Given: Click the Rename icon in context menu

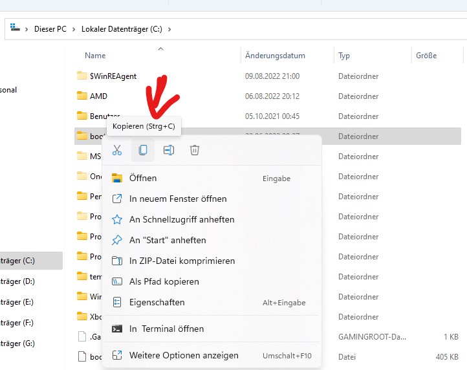Looking at the screenshot, I should (169, 150).
